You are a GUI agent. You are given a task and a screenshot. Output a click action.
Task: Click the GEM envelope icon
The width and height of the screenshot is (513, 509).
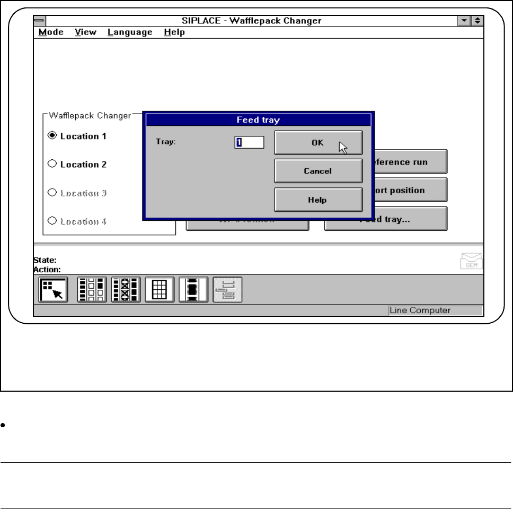tap(472, 261)
